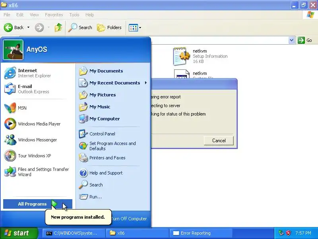Open the File menu
Viewport: 318px width, 239px height.
tap(7, 15)
